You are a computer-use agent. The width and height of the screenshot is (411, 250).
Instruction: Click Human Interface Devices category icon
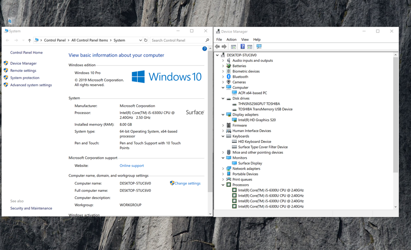(x=228, y=131)
